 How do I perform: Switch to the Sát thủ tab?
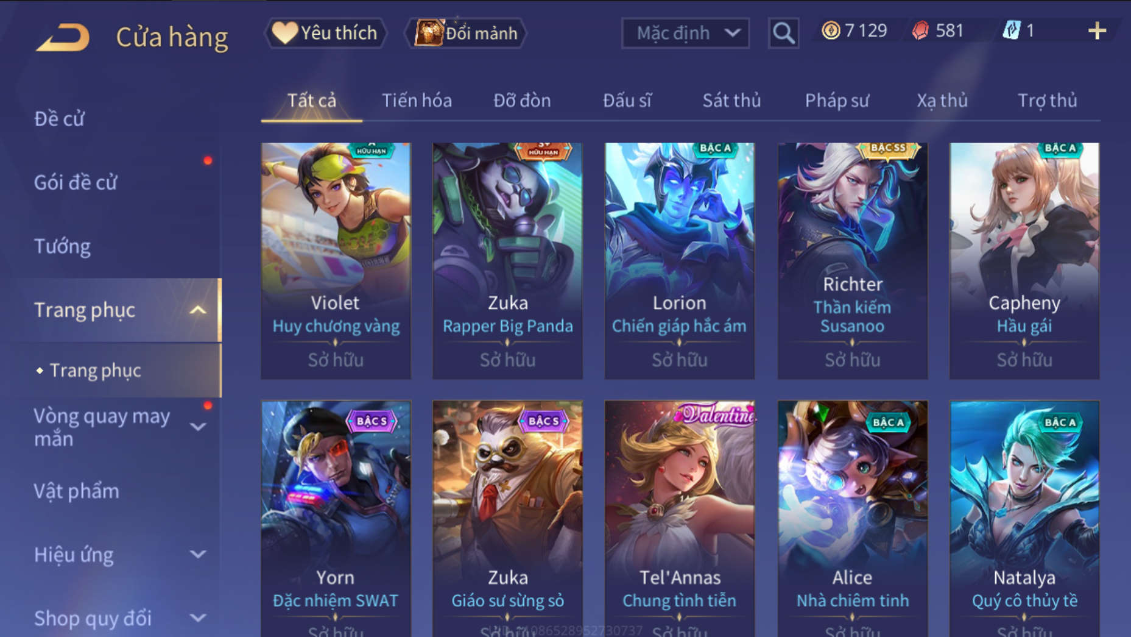[731, 100]
